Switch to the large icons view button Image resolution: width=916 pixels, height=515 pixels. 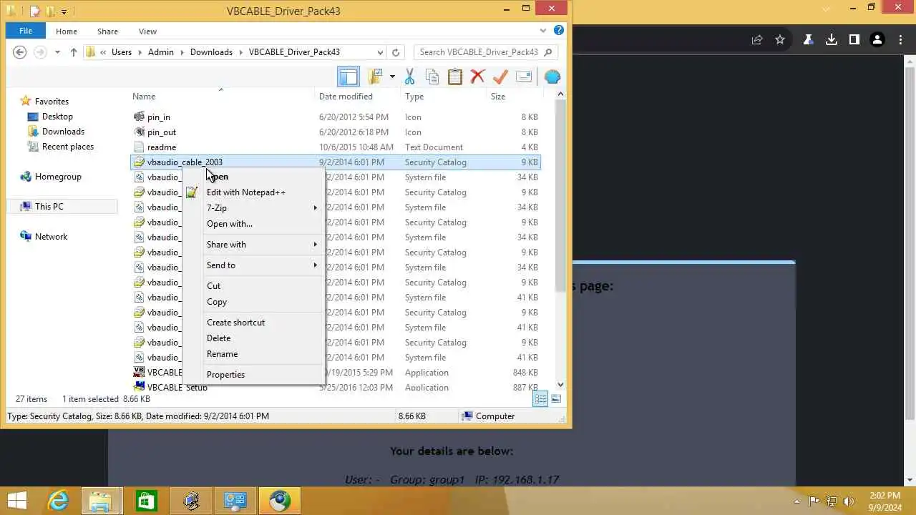[556, 399]
